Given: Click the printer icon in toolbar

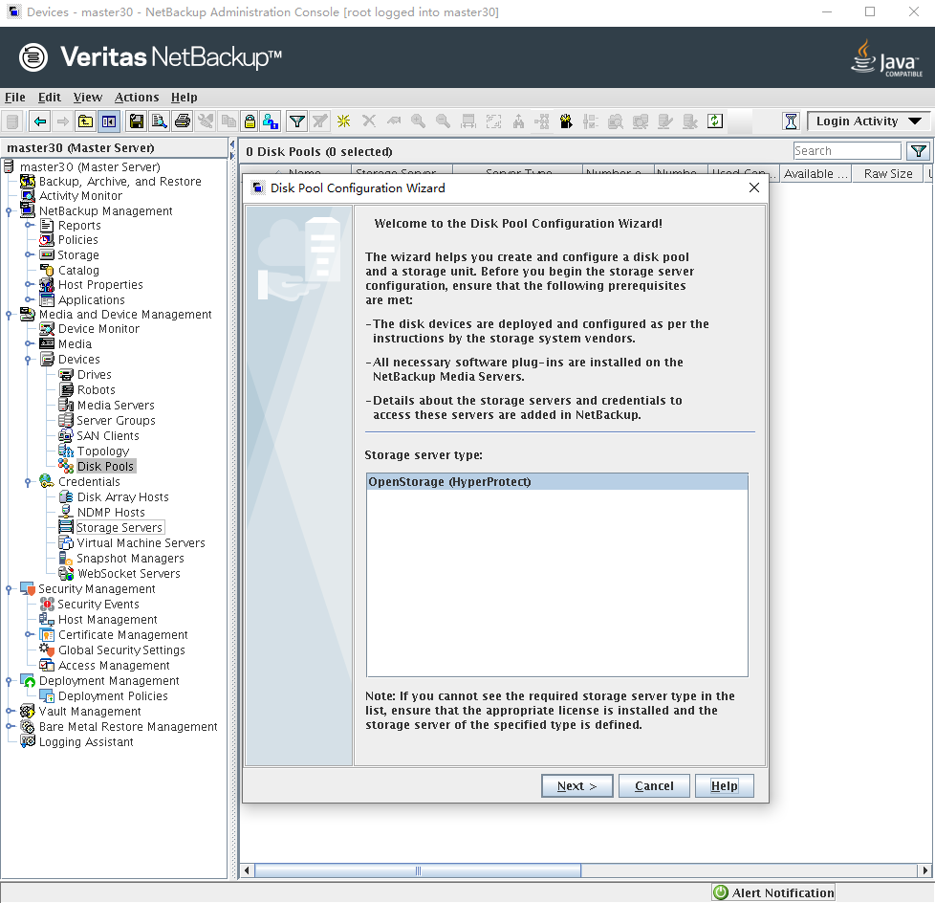Looking at the screenshot, I should 183,121.
